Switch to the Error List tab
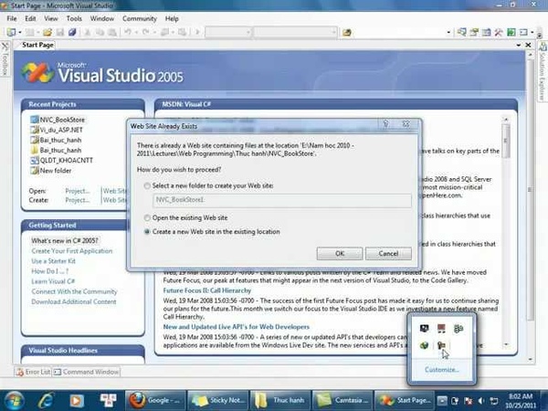Screen dimensions: 548x411 coord(34,372)
